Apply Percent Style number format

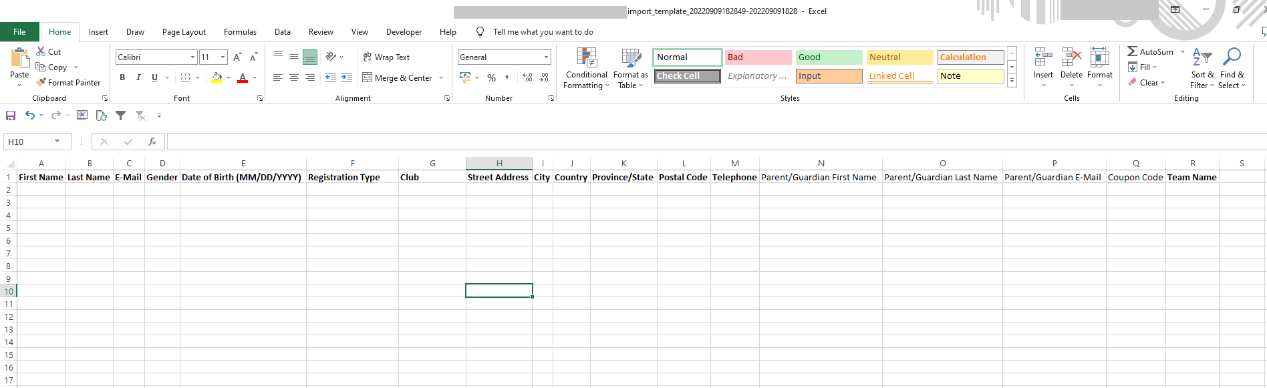click(491, 78)
